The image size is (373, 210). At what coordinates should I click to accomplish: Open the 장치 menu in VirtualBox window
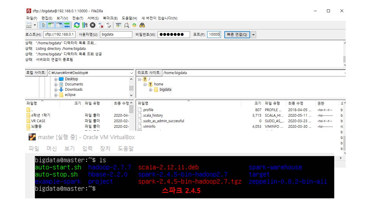[105, 148]
